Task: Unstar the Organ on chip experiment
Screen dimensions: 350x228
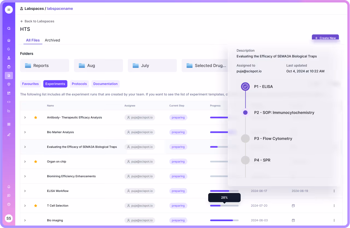Action: (x=36, y=161)
